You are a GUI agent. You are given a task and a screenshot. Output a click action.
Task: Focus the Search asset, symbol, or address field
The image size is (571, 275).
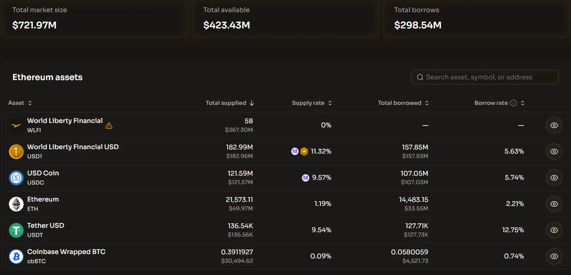point(485,77)
